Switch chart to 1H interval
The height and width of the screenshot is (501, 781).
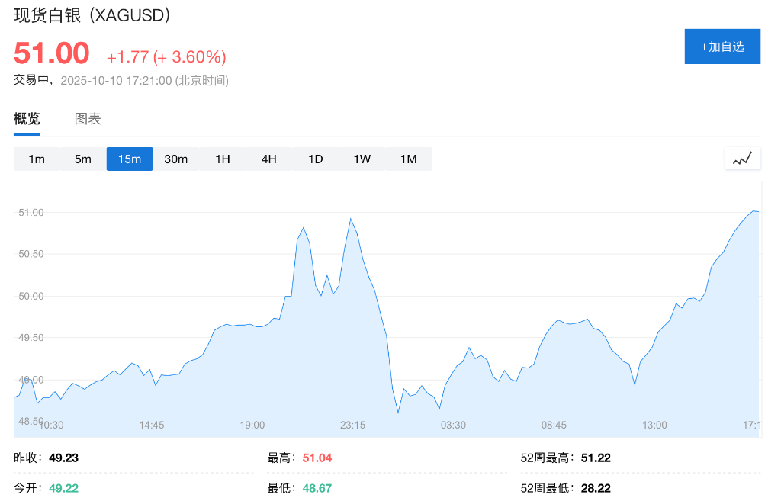pos(223,159)
